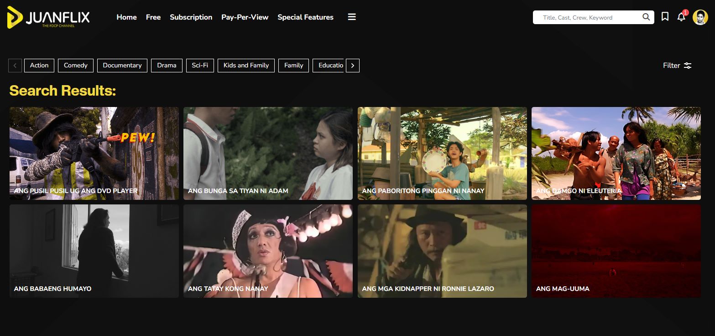Toggle the Comedy genre filter
715x336 pixels.
75,65
